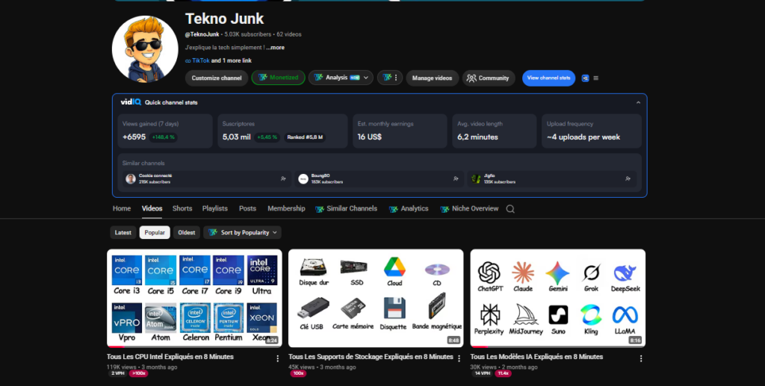765x386 pixels.
Task: Click the people icon on the Community button
Action: pos(471,78)
